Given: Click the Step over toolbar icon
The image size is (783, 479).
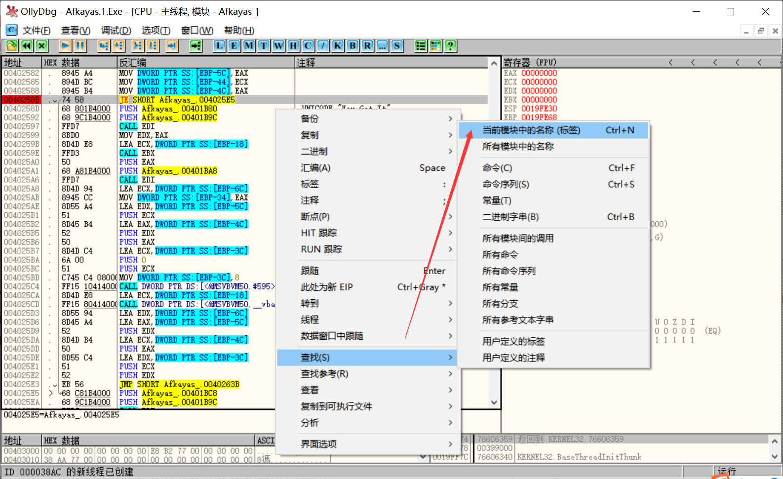Looking at the screenshot, I should 118,46.
